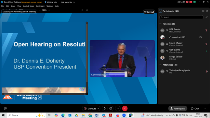
Task: Close the Participants panel
Action: click(207, 11)
